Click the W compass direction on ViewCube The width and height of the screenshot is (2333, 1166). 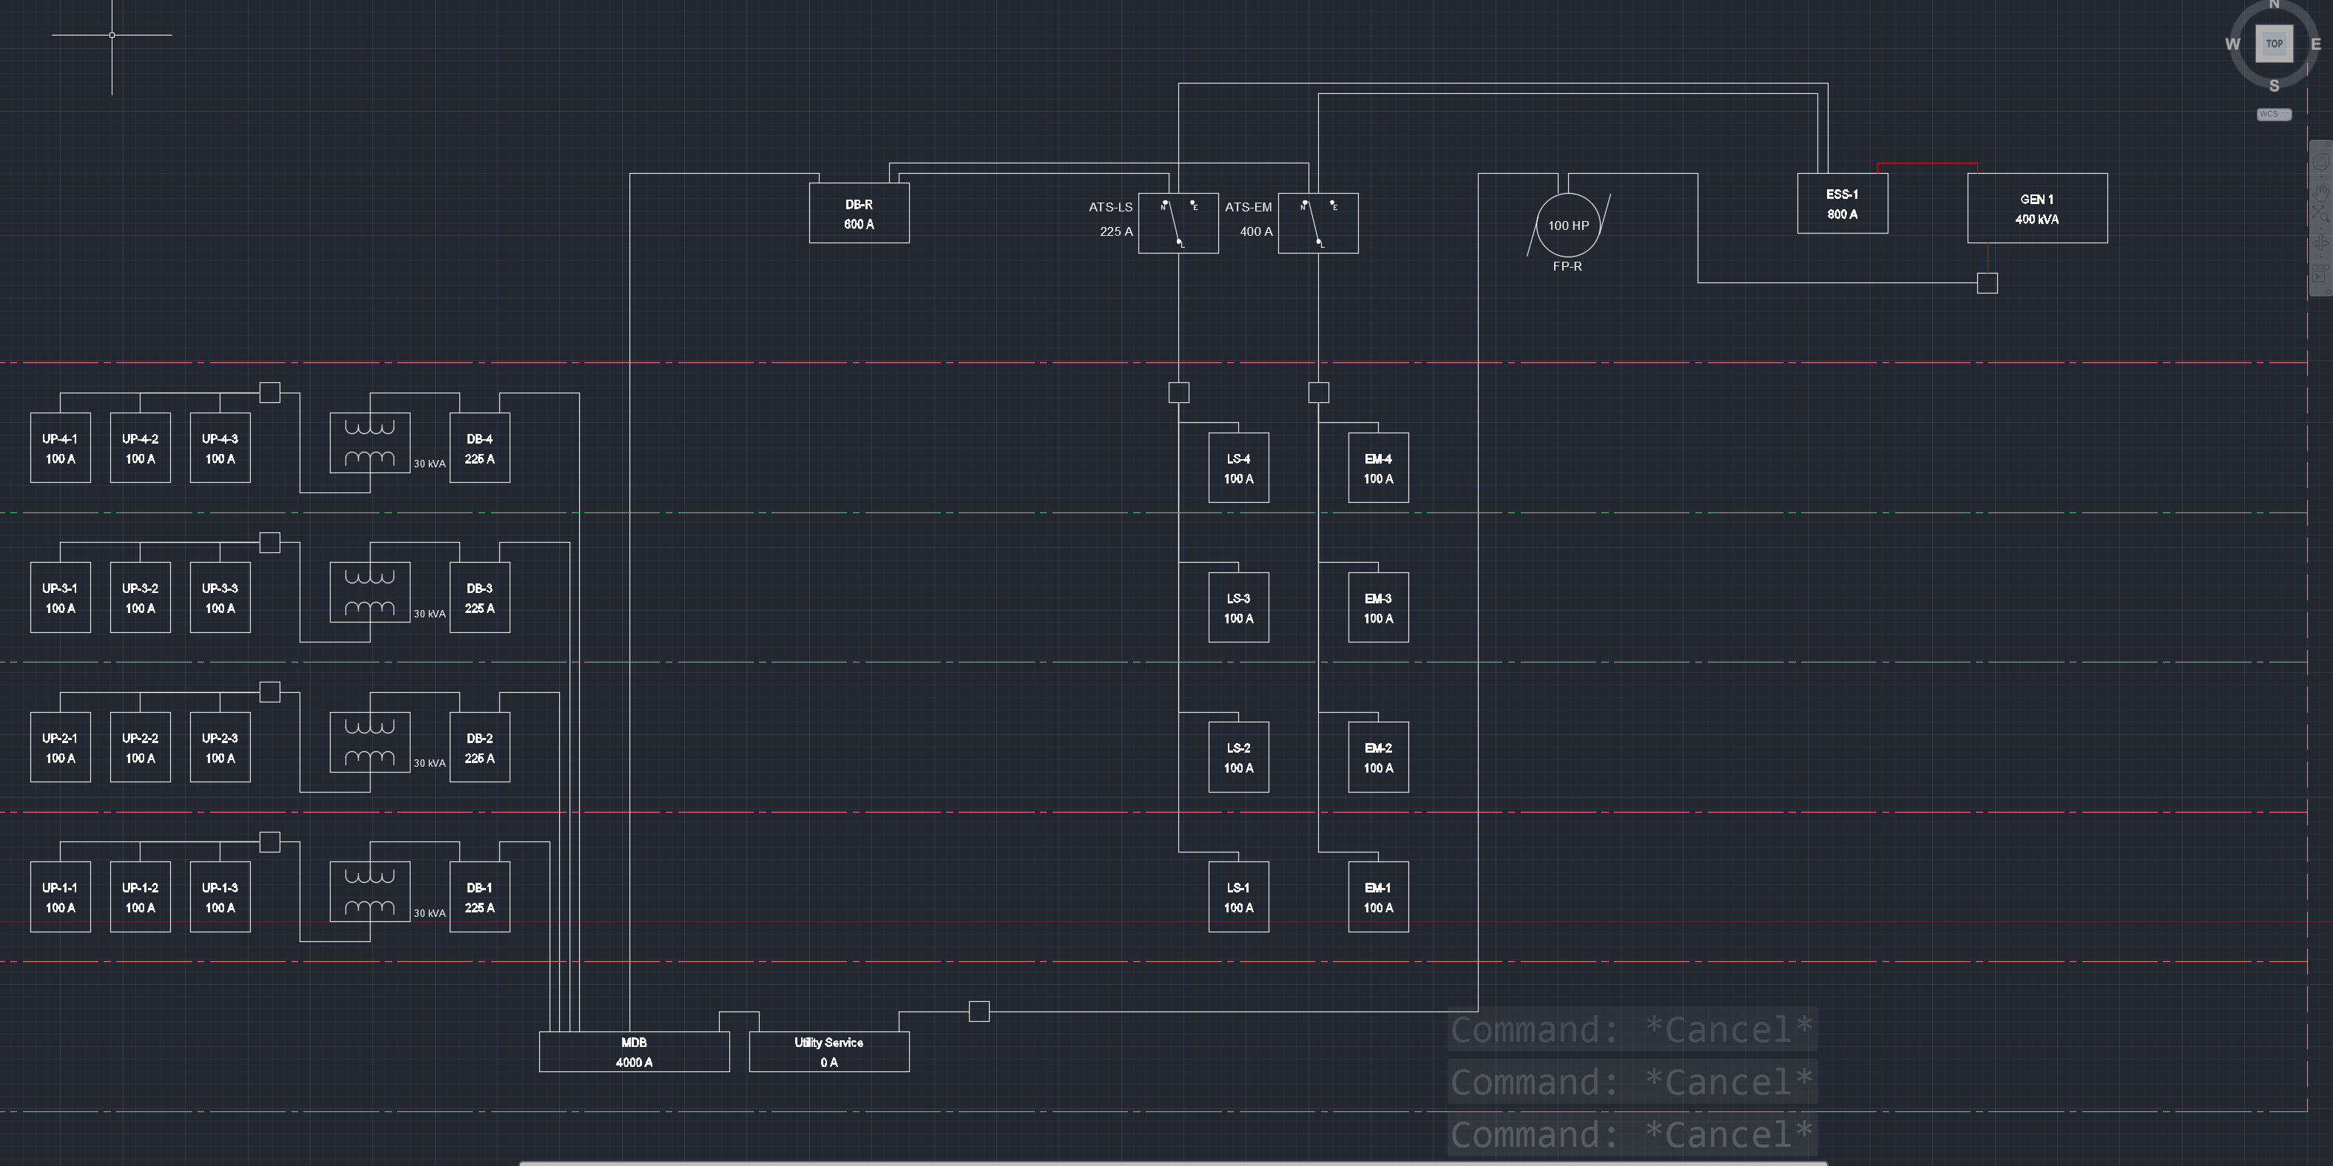[2232, 44]
